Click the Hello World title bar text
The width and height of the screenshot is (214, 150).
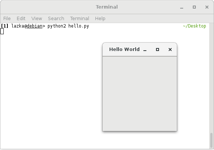(x=124, y=50)
